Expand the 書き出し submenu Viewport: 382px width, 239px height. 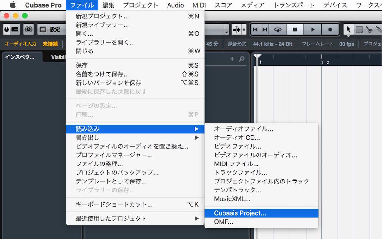click(x=135, y=138)
